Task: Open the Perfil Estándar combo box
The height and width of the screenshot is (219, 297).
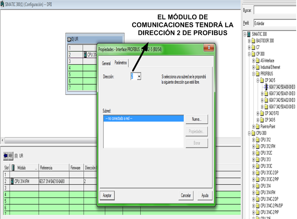Action: pos(275,24)
